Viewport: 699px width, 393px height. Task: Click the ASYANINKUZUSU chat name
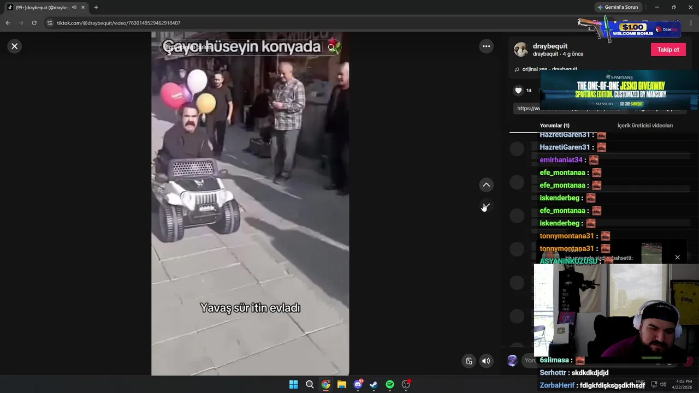(568, 261)
